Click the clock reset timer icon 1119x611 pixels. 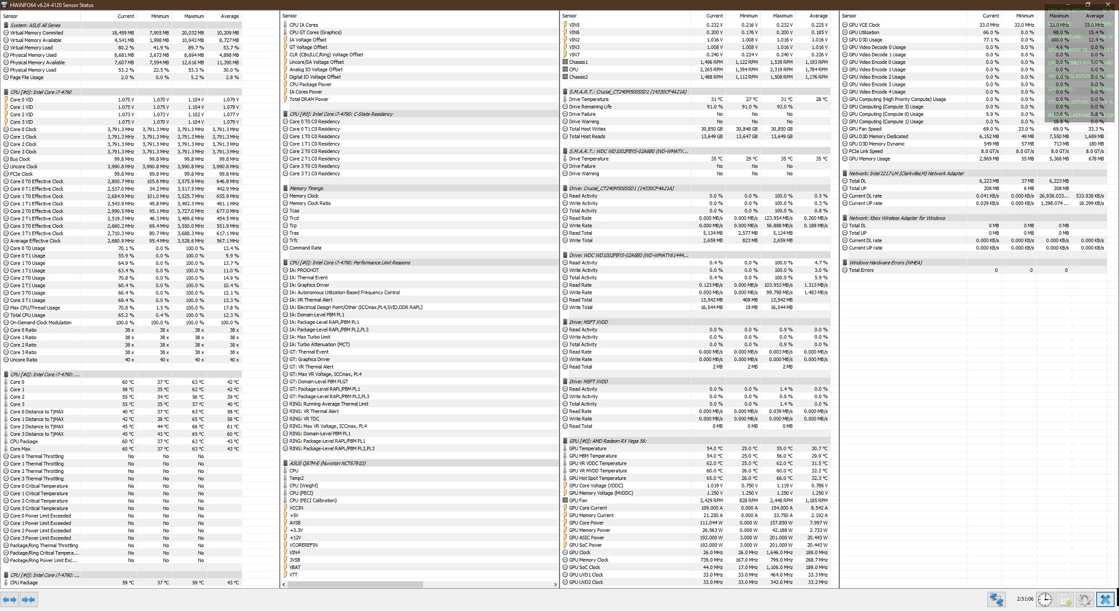tap(1045, 600)
